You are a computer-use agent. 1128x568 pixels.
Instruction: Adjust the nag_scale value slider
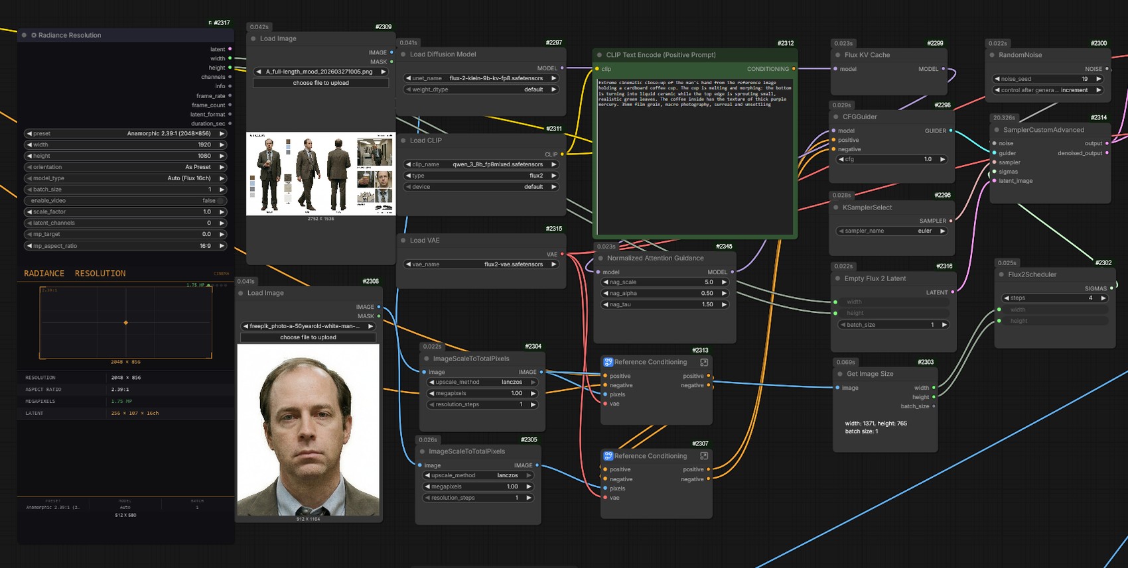pyautogui.click(x=665, y=282)
